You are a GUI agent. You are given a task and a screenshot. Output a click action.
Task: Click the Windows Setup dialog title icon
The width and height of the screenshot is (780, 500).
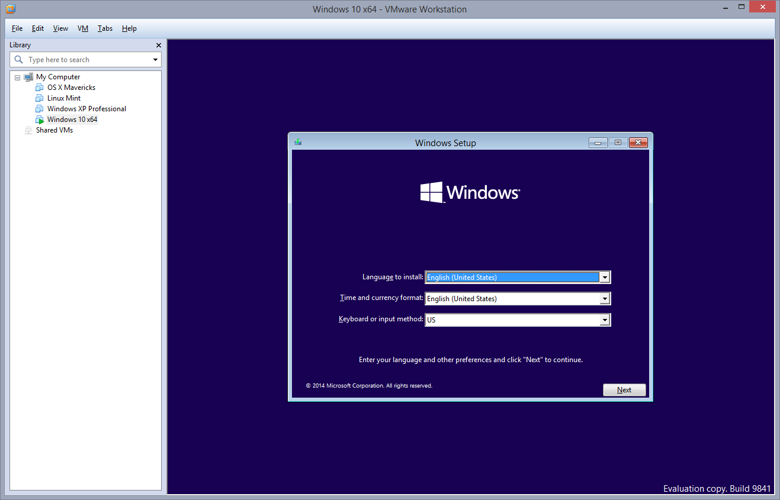(x=298, y=142)
